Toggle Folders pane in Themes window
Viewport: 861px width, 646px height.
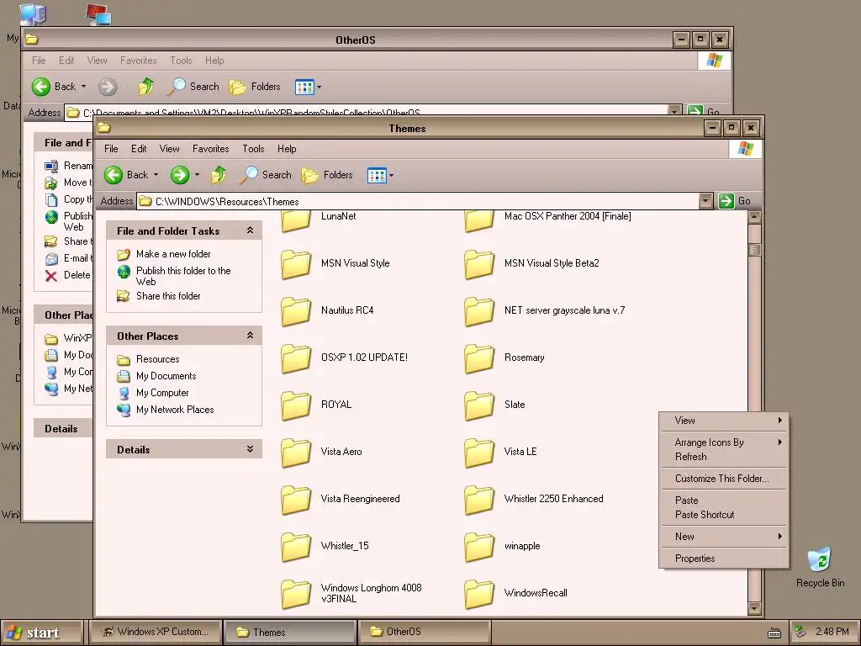(x=327, y=175)
